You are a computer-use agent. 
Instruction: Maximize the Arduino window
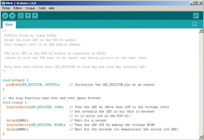[196, 3]
